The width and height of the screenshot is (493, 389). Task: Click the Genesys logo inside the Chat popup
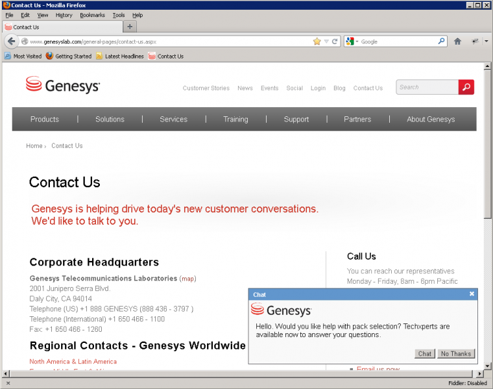281,310
